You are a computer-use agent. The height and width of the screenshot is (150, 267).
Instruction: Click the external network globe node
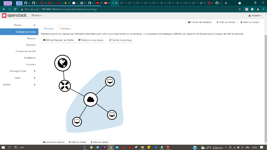(x=62, y=63)
